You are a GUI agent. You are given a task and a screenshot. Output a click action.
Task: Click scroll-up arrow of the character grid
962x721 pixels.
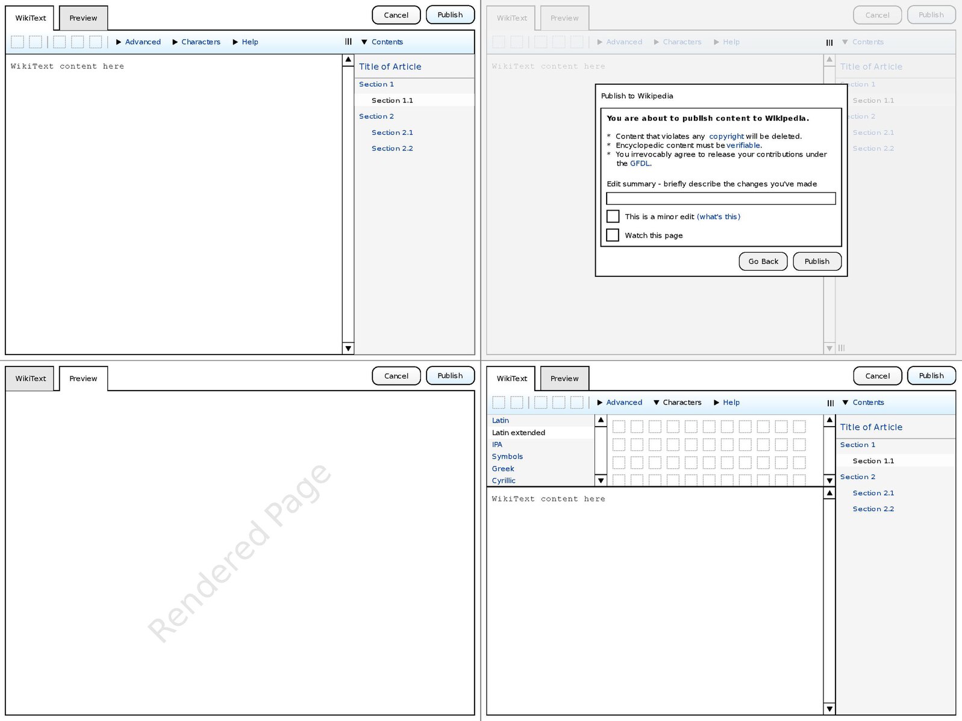click(x=829, y=420)
